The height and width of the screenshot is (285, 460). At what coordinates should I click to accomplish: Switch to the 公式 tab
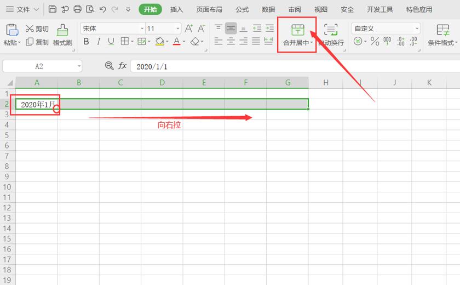tap(242, 9)
